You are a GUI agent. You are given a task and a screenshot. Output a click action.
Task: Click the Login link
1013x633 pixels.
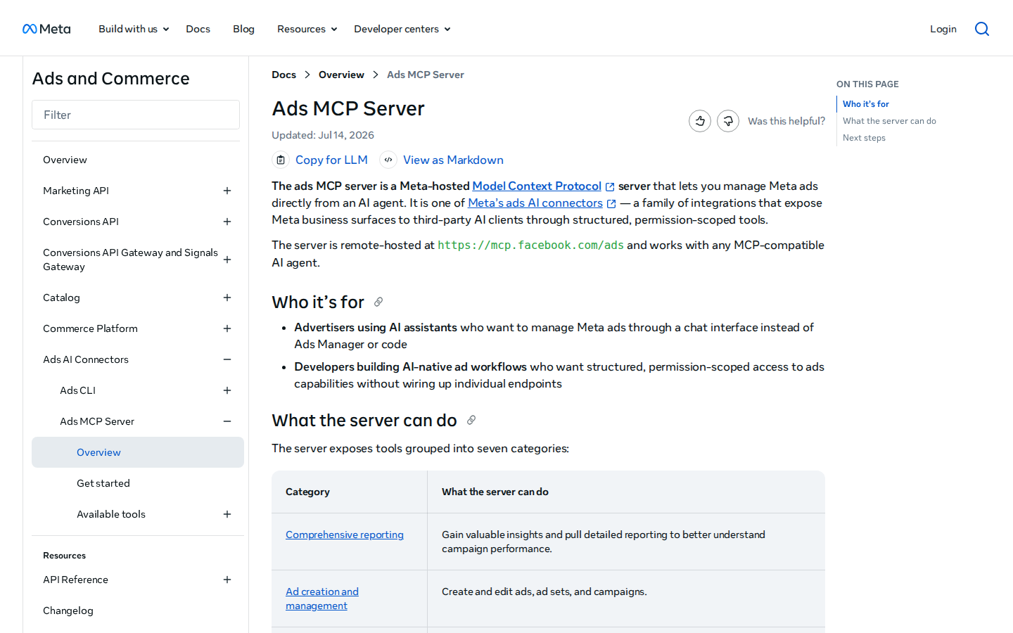(x=943, y=29)
